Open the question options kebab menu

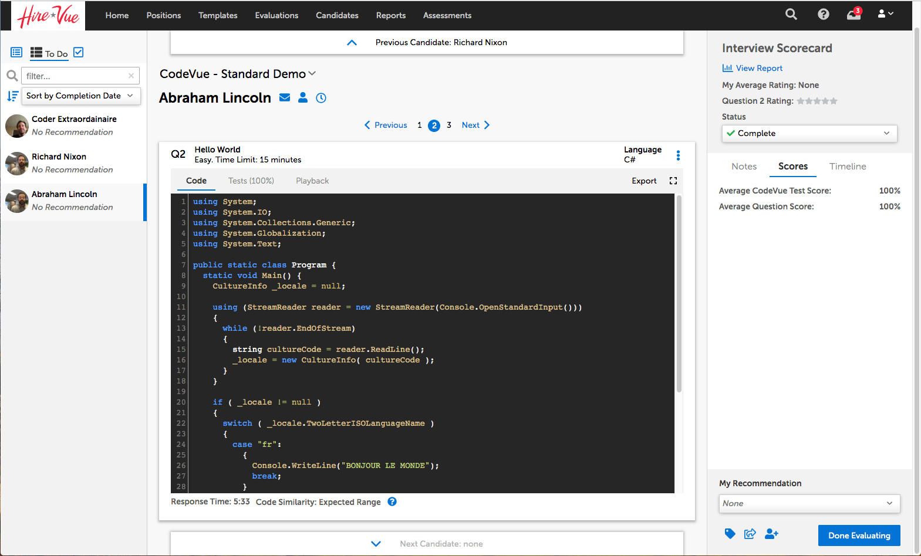678,155
